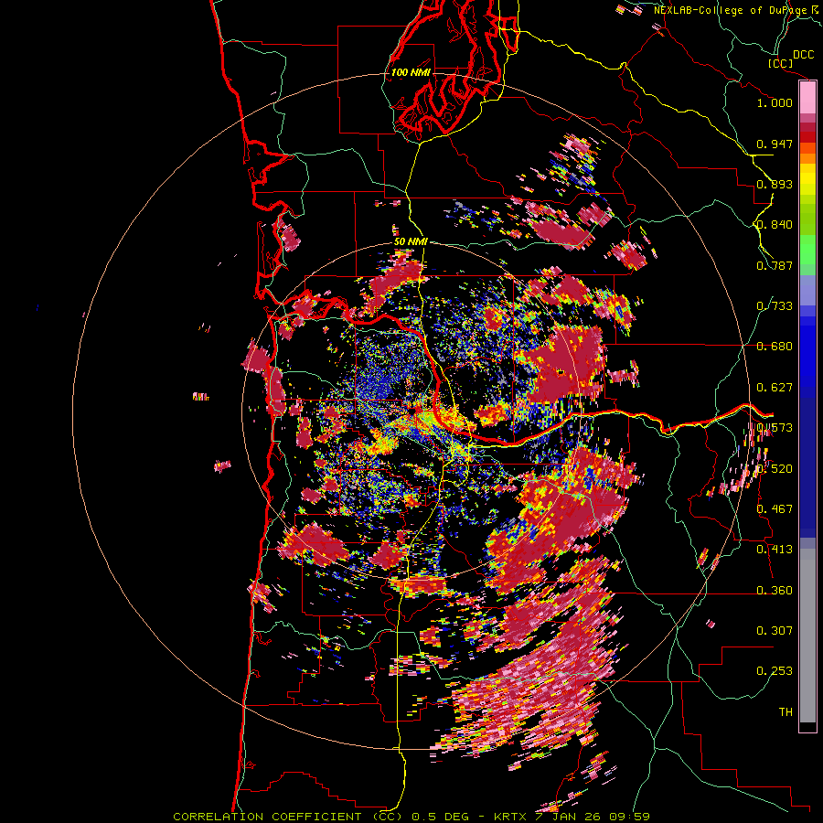
Task: Select the 0.787 legend value
Action: coord(775,265)
